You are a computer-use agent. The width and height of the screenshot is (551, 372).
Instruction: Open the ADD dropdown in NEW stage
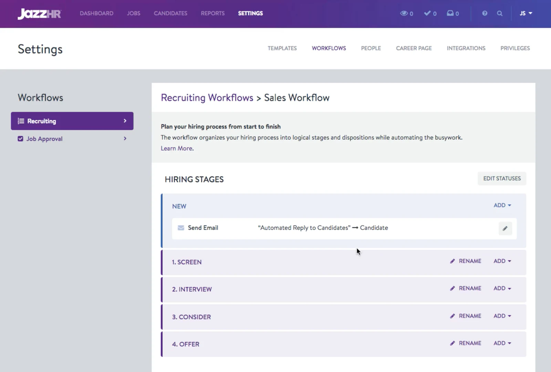502,205
